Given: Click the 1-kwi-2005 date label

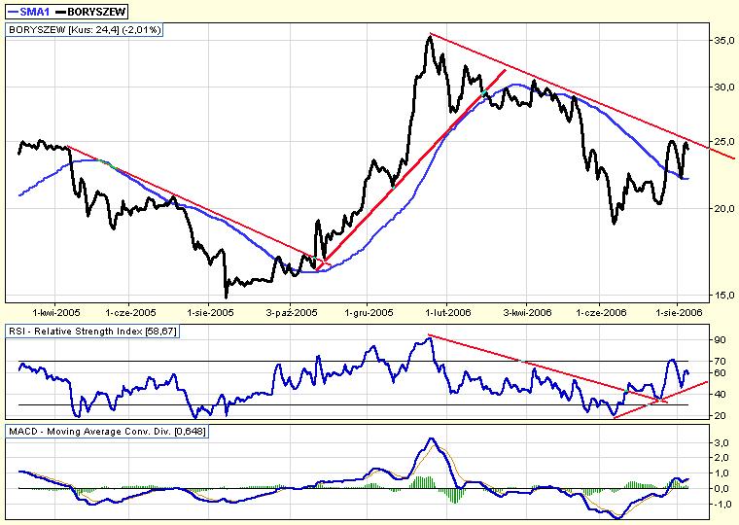Looking at the screenshot, I should point(56,312).
